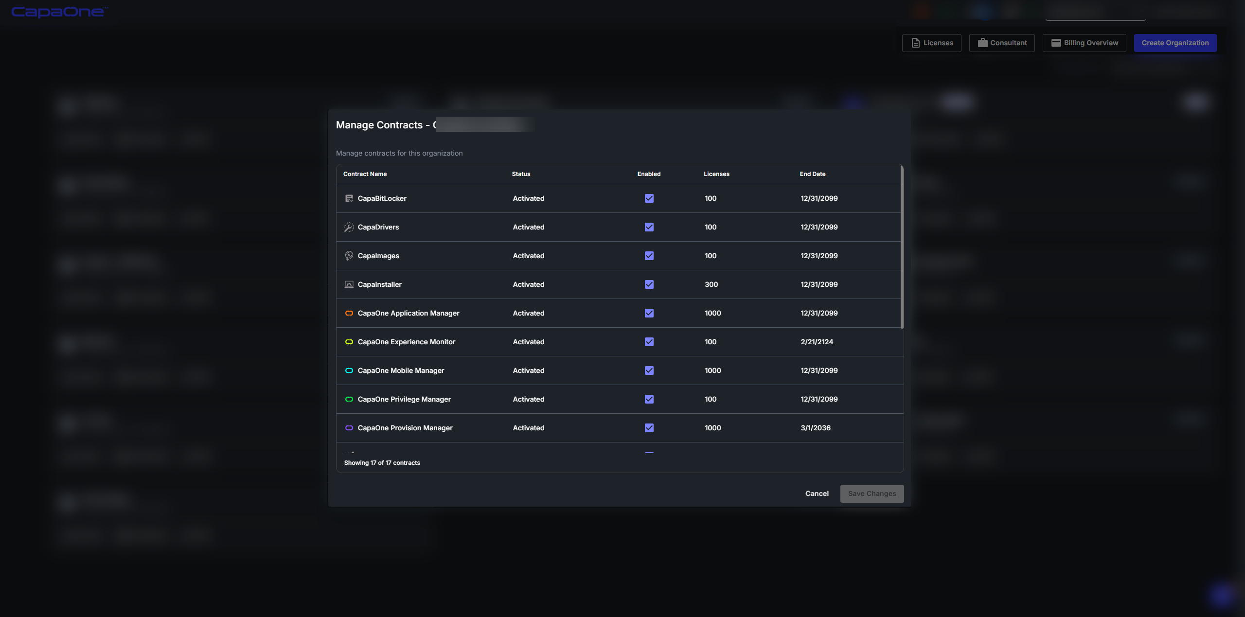The width and height of the screenshot is (1245, 617).
Task: Click the Experience Monitor end date 2/21/2124
Action: click(817, 342)
